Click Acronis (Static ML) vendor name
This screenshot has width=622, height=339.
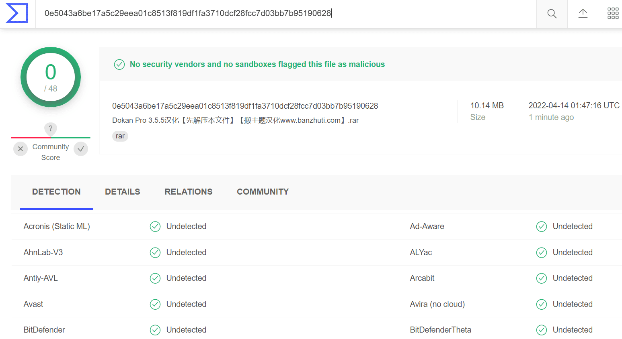point(57,226)
